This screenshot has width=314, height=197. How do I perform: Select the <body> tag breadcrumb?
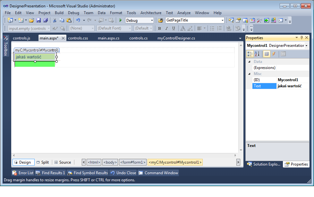click(110, 162)
